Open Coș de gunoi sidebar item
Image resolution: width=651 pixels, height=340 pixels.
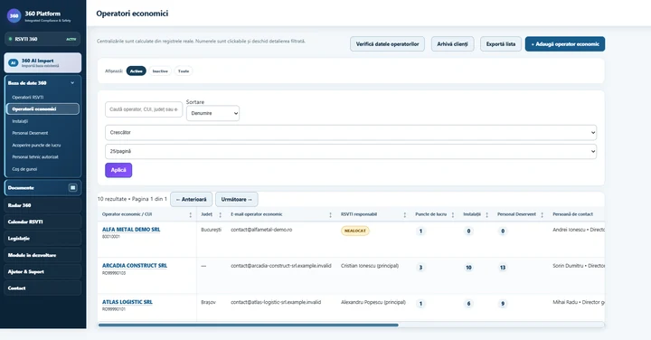coord(24,169)
